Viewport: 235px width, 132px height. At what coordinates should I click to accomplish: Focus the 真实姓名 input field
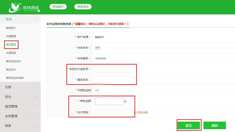pos(114,80)
